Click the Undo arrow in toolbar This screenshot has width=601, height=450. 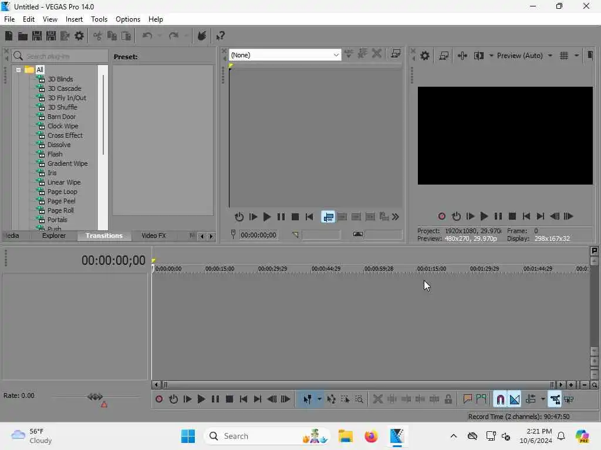147,36
